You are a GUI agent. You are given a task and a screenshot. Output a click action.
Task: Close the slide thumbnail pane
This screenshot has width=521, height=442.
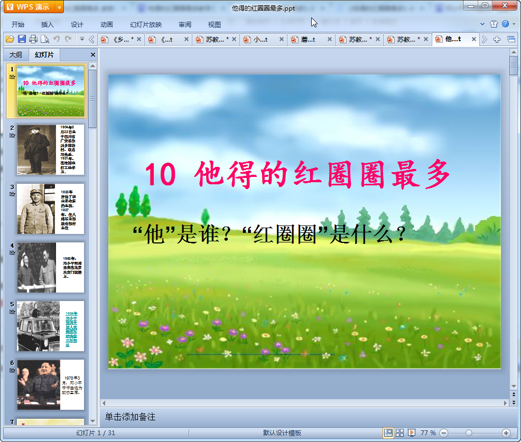(93, 55)
